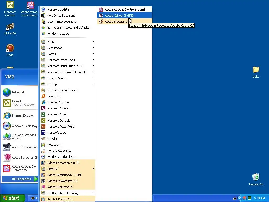
Task: Expand Microsoft Visual Studio 2008 arrow
Action: pyautogui.click(x=93, y=66)
